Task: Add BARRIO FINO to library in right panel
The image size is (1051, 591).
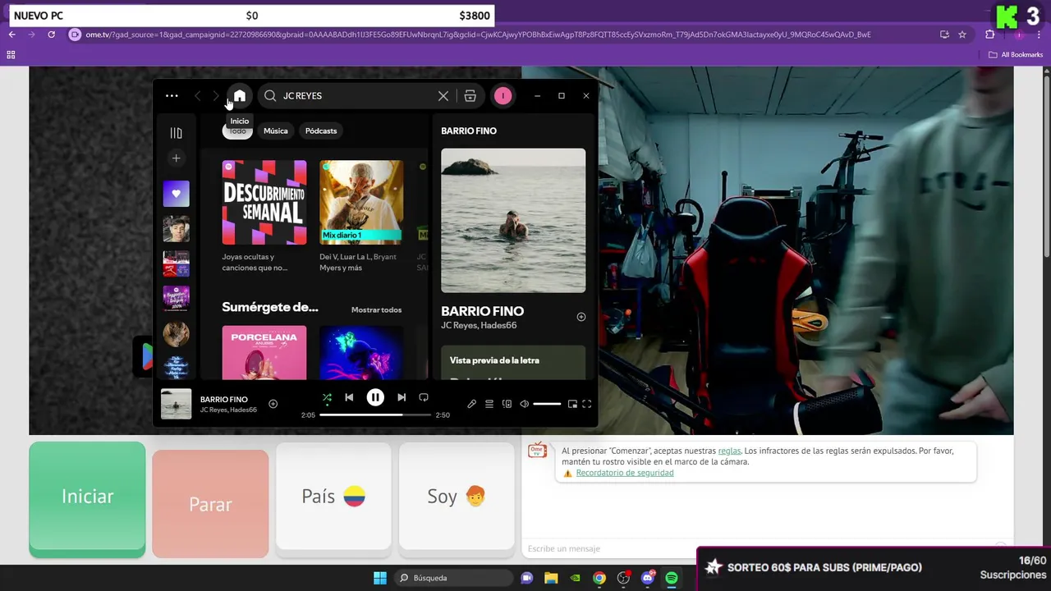Action: 581,317
